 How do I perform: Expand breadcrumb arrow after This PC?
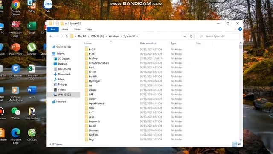pyautogui.click(x=89, y=36)
